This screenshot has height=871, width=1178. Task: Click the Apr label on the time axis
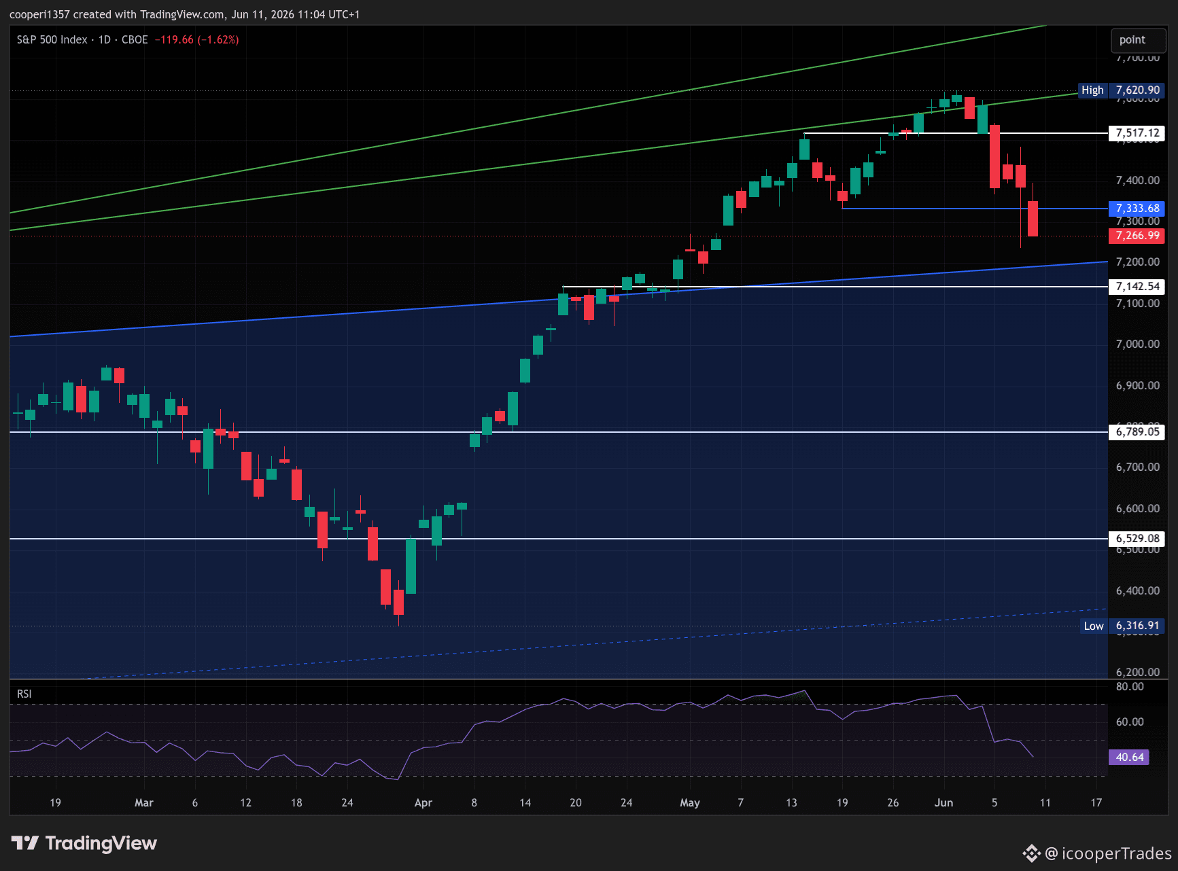(423, 802)
